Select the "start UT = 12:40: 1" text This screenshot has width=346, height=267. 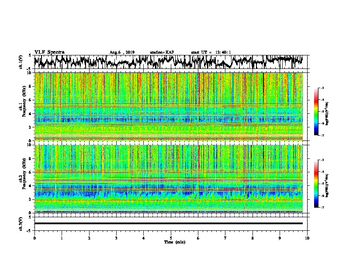coord(211,52)
